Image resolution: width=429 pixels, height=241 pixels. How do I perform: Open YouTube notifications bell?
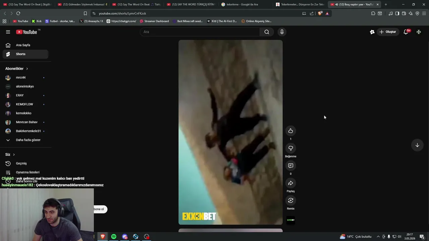(x=406, y=32)
